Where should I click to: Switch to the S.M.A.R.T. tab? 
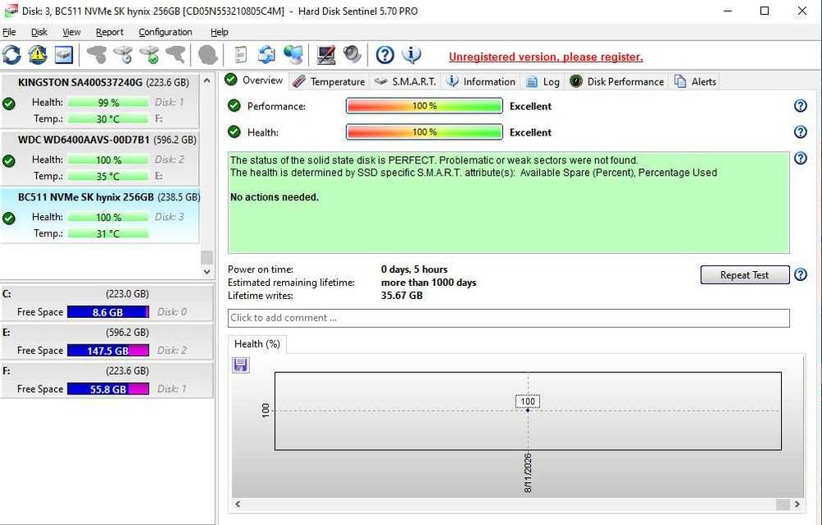point(406,81)
